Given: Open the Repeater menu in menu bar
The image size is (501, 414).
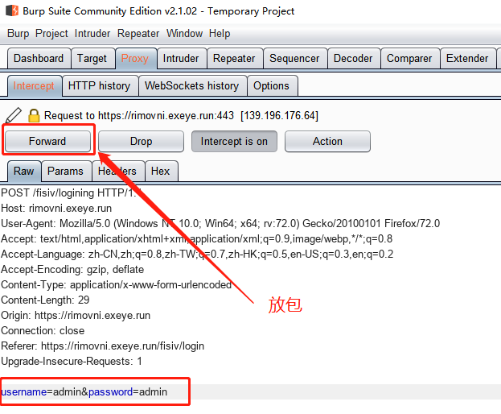Looking at the screenshot, I should (x=138, y=33).
